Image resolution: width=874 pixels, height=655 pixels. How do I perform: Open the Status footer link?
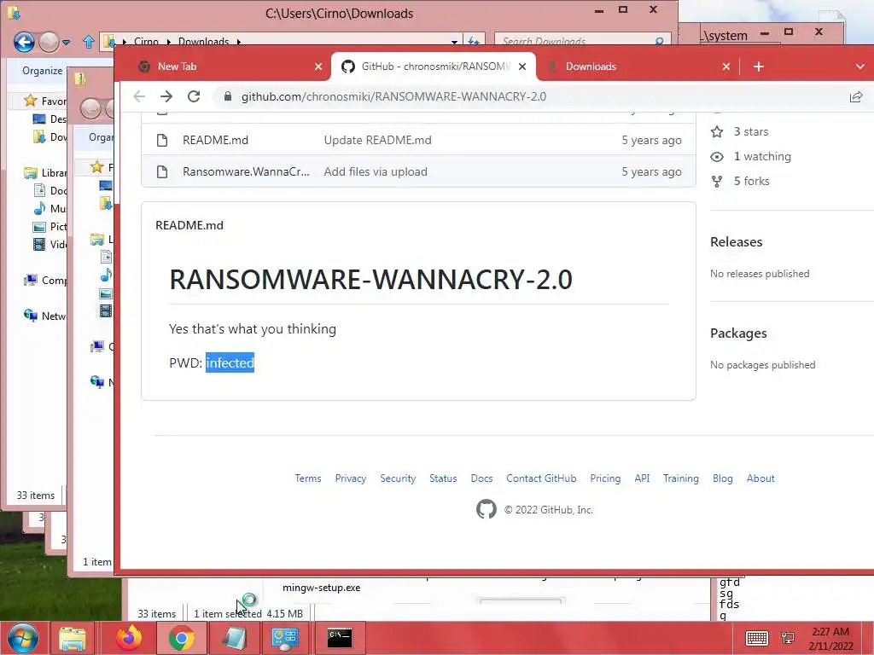pyautogui.click(x=443, y=478)
